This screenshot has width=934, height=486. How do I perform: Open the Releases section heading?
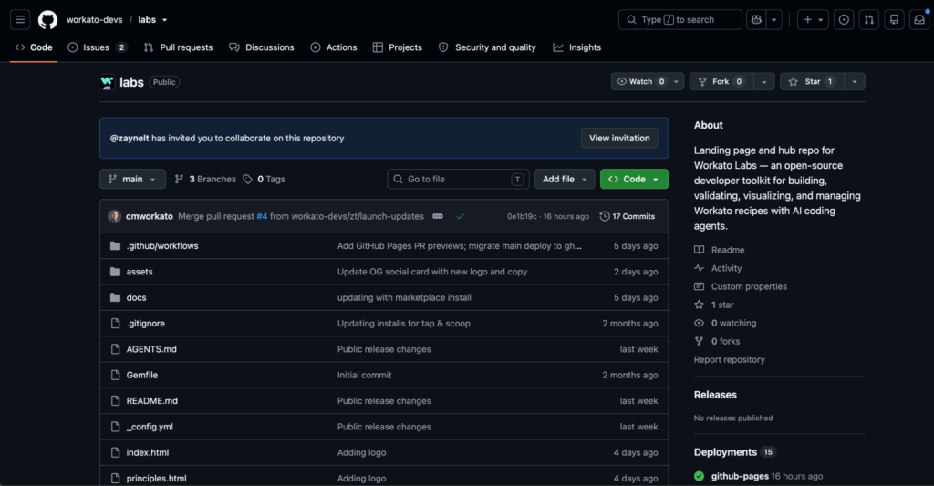click(x=715, y=395)
